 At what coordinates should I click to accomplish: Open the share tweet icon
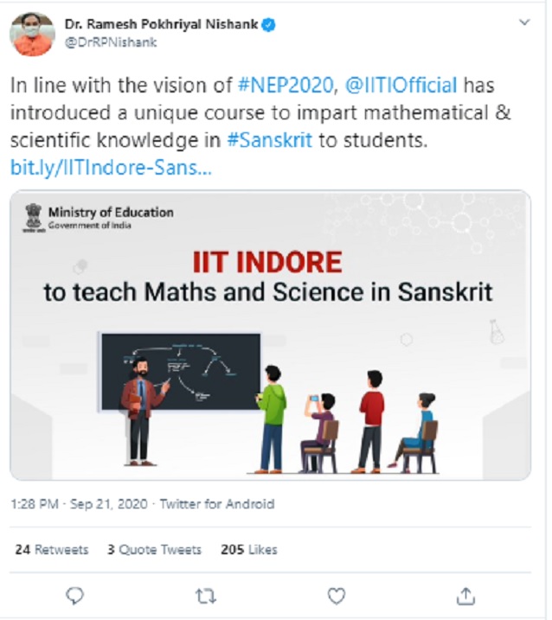[x=465, y=595]
